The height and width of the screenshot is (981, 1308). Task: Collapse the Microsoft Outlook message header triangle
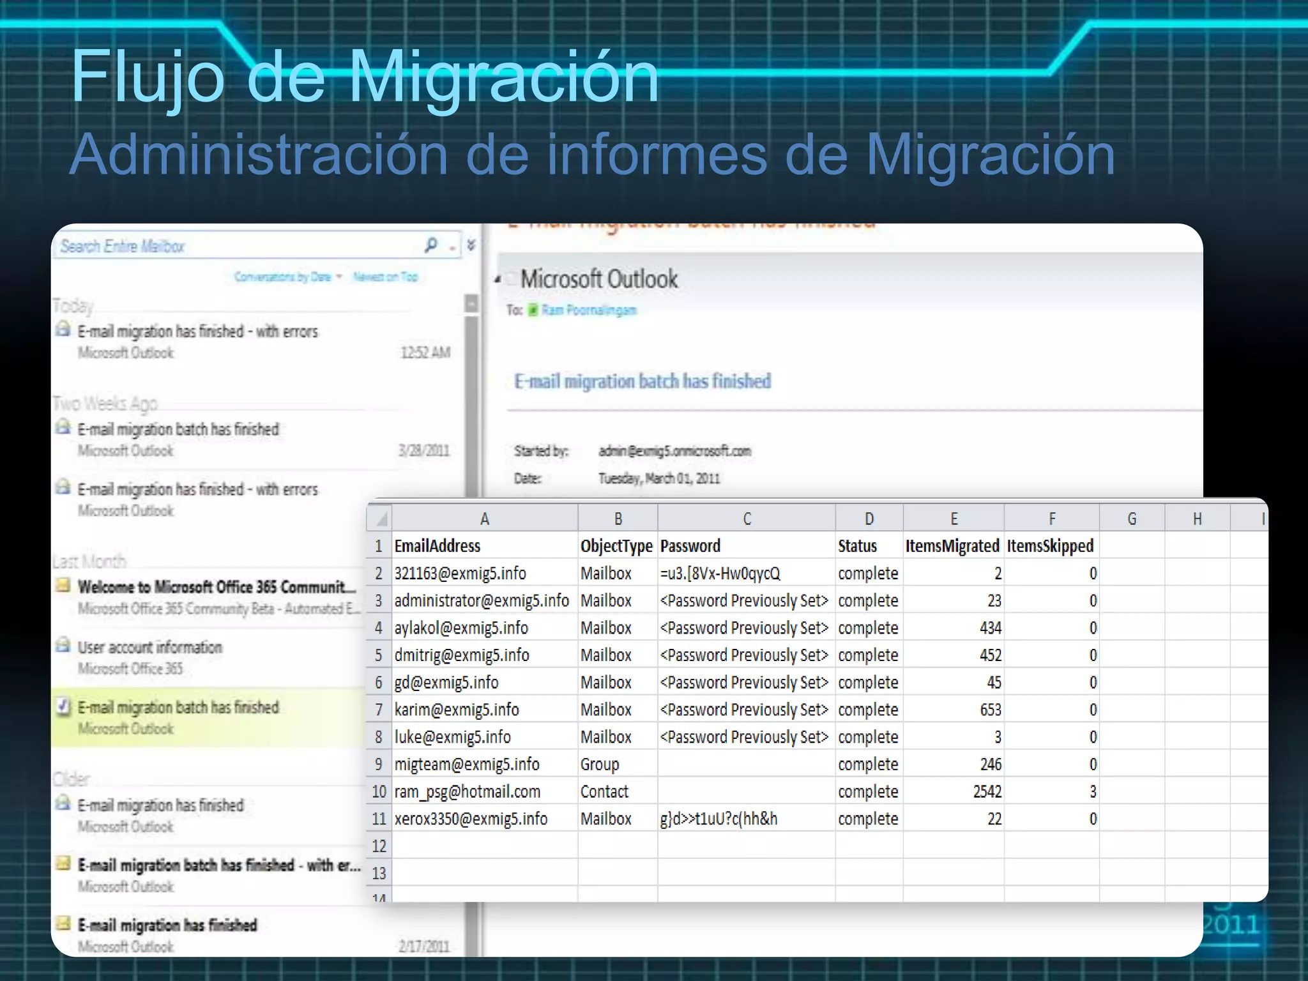[498, 279]
